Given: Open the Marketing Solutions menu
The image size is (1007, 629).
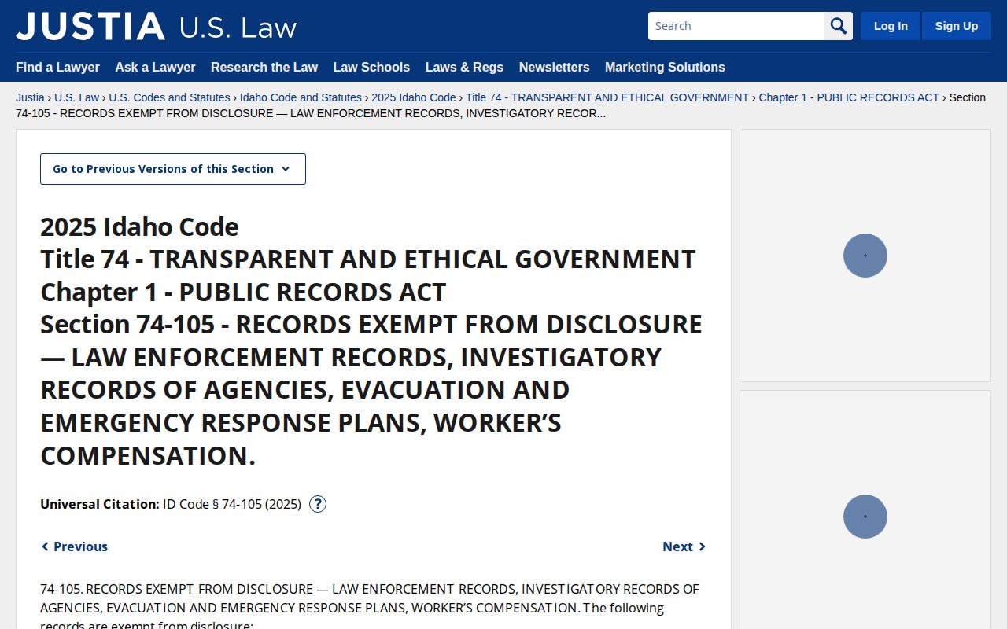Looking at the screenshot, I should coord(665,67).
